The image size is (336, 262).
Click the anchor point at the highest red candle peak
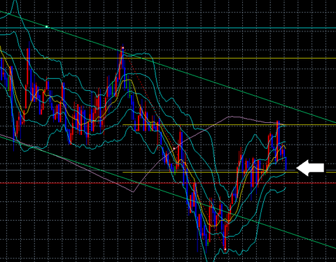(x=123, y=48)
